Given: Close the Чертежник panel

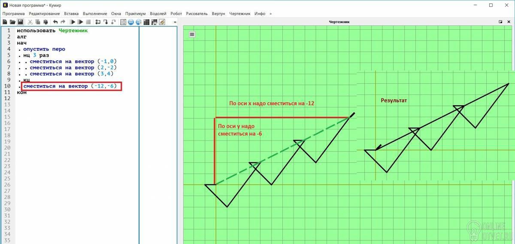Looking at the screenshot, I should (509, 21).
